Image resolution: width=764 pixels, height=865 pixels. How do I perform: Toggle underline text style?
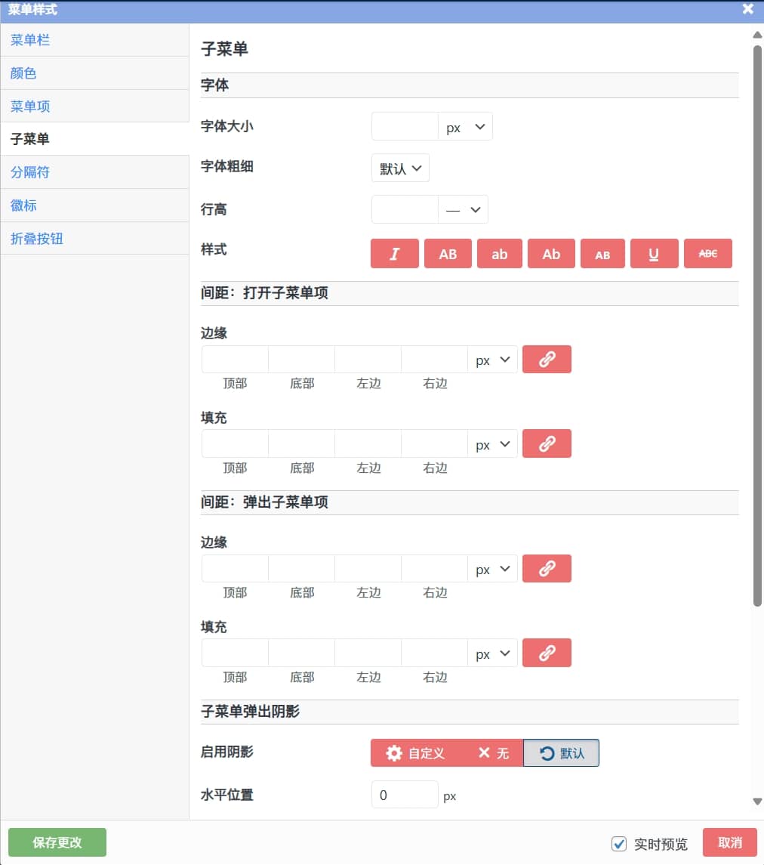coord(654,254)
